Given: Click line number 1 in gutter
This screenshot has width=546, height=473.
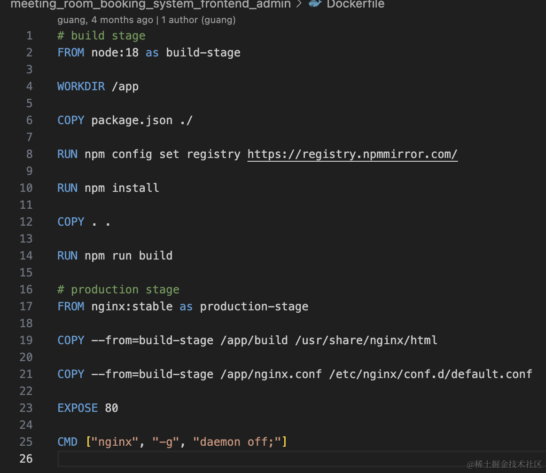Looking at the screenshot, I should pos(29,36).
